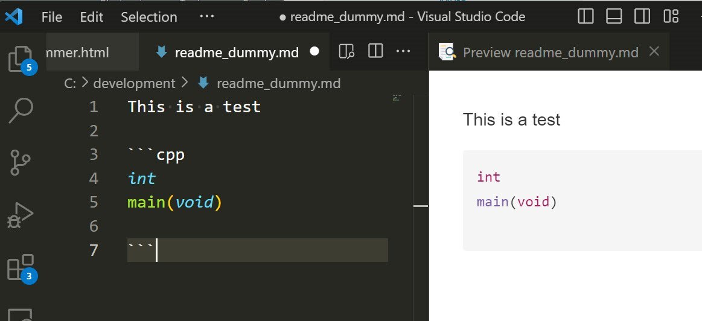
Task: Click 'main(void)' in preview code block
Action: coord(517,202)
